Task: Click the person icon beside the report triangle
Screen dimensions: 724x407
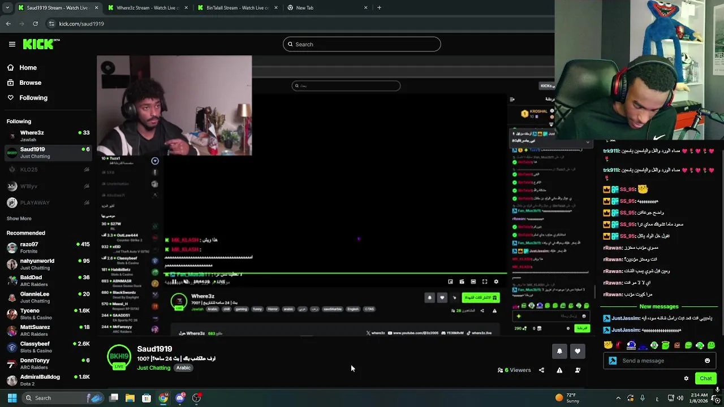Action: point(578,370)
